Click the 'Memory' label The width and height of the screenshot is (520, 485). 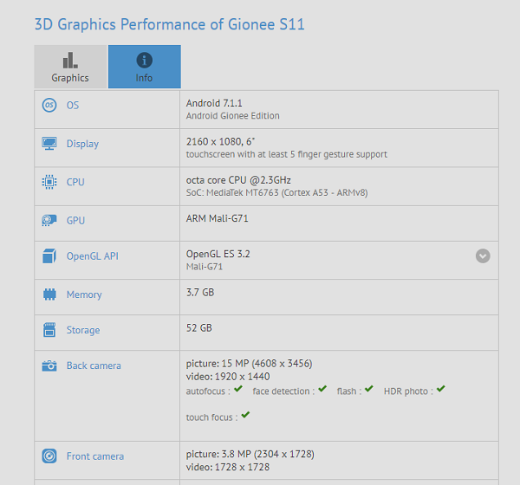(x=84, y=294)
